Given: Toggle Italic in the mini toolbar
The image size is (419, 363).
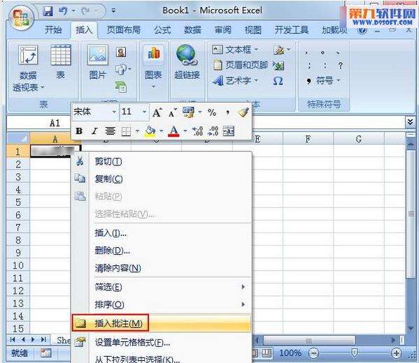Looking at the screenshot, I should pyautogui.click(x=94, y=131).
